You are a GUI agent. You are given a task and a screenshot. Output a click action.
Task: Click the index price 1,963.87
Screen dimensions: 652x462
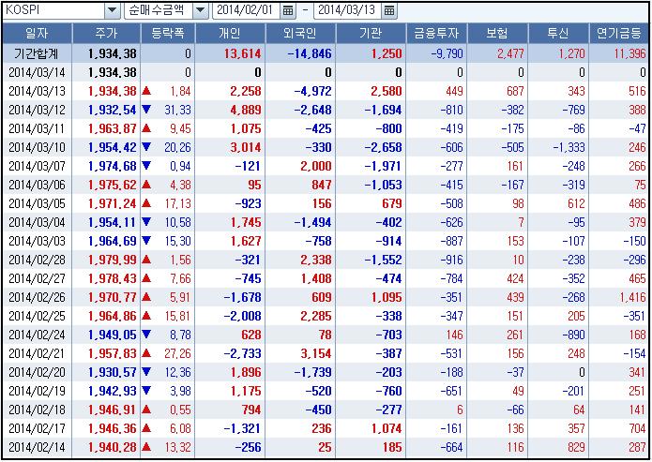(x=113, y=128)
